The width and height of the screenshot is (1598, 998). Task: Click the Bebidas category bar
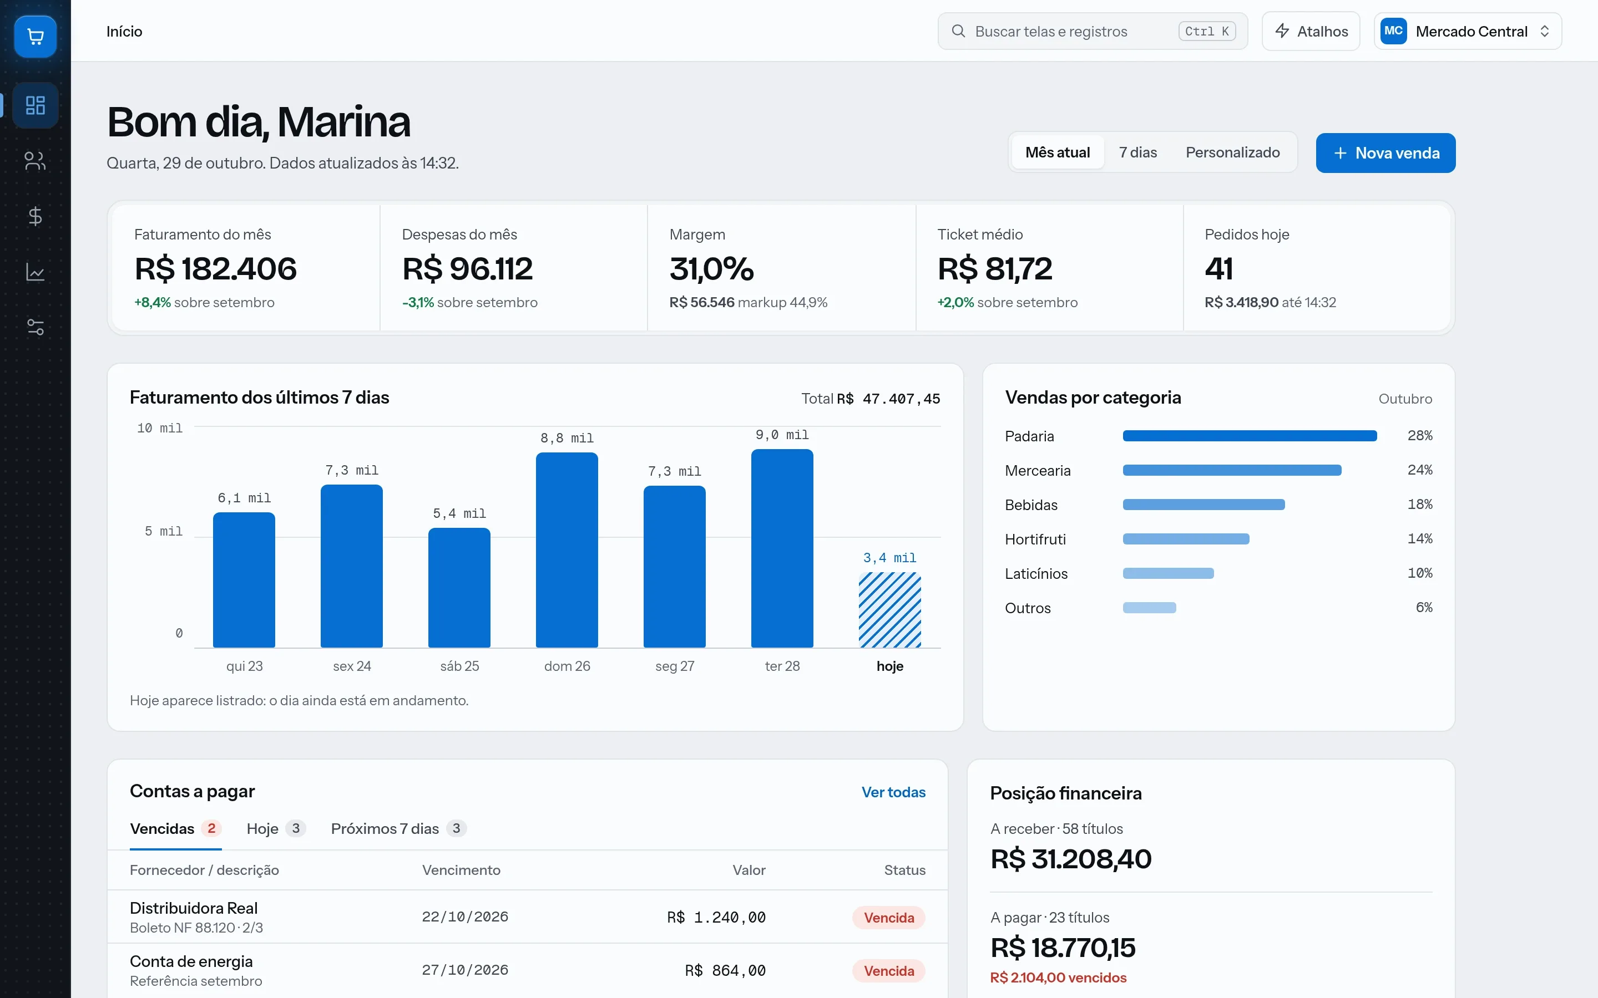coord(1203,505)
